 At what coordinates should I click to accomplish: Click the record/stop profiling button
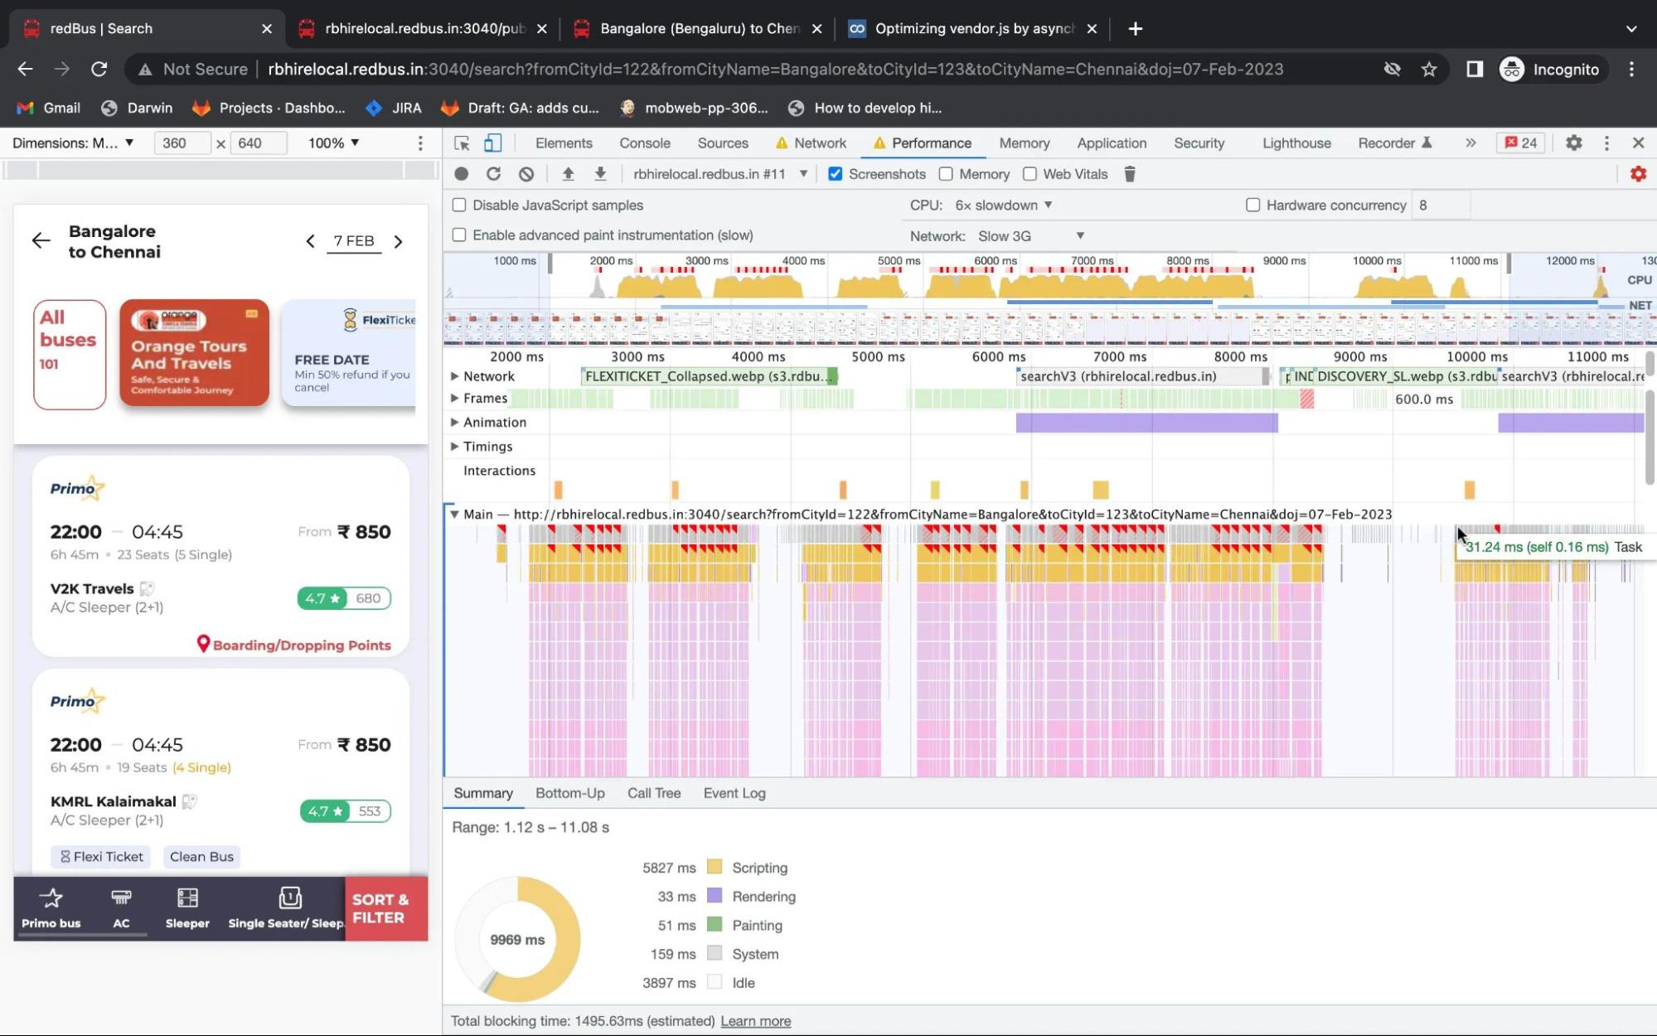pyautogui.click(x=462, y=173)
